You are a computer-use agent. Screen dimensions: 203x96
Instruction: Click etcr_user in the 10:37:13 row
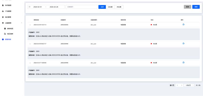click(93, 25)
